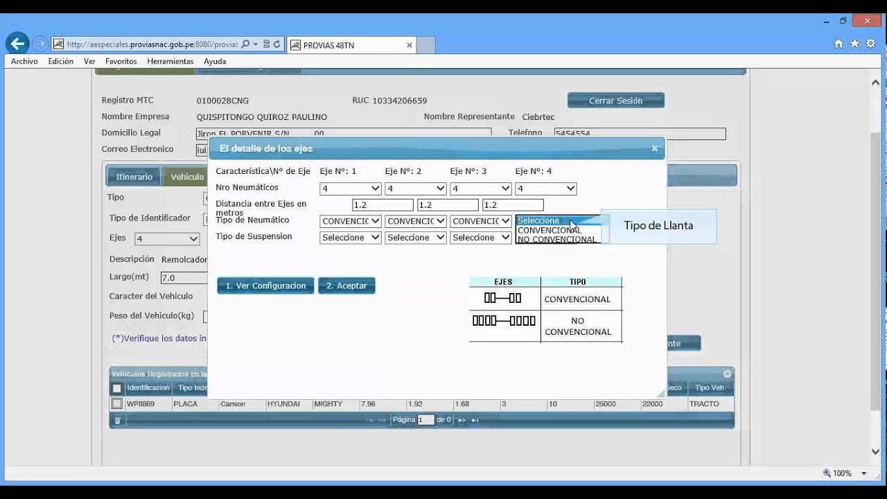Image resolution: width=887 pixels, height=499 pixels.
Task: Click the zoom level magnifier icon
Action: pyautogui.click(x=826, y=473)
